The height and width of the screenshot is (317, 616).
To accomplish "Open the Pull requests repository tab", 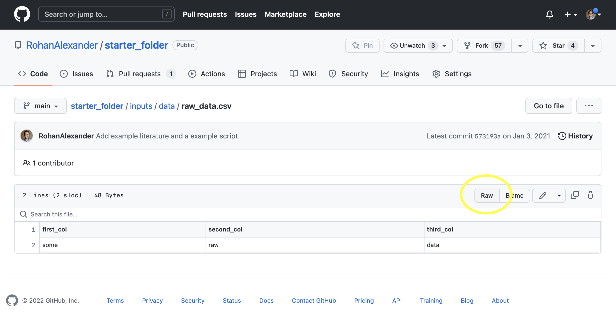I will click(140, 74).
